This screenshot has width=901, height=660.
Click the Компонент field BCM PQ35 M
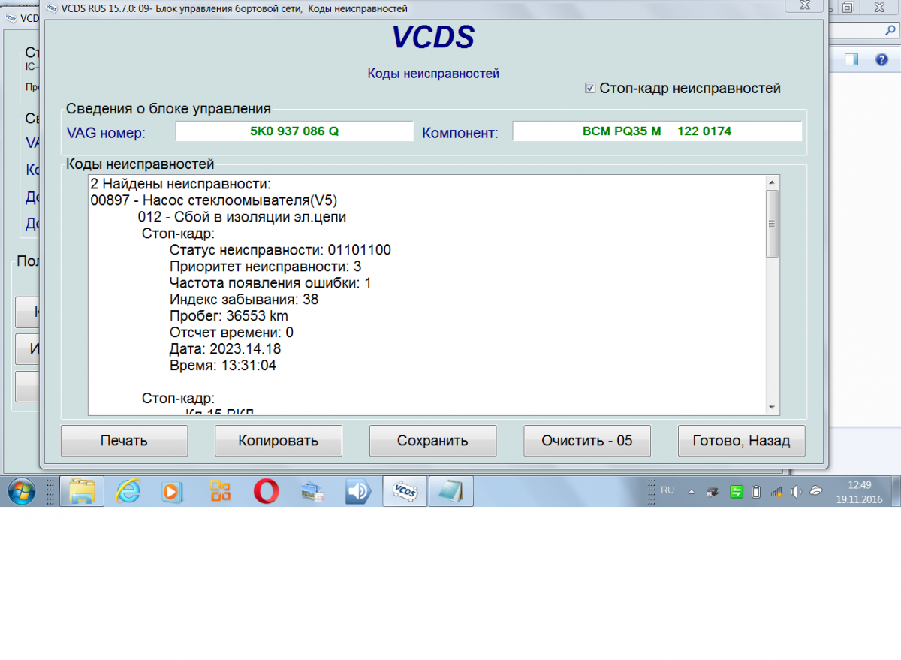pyautogui.click(x=657, y=131)
